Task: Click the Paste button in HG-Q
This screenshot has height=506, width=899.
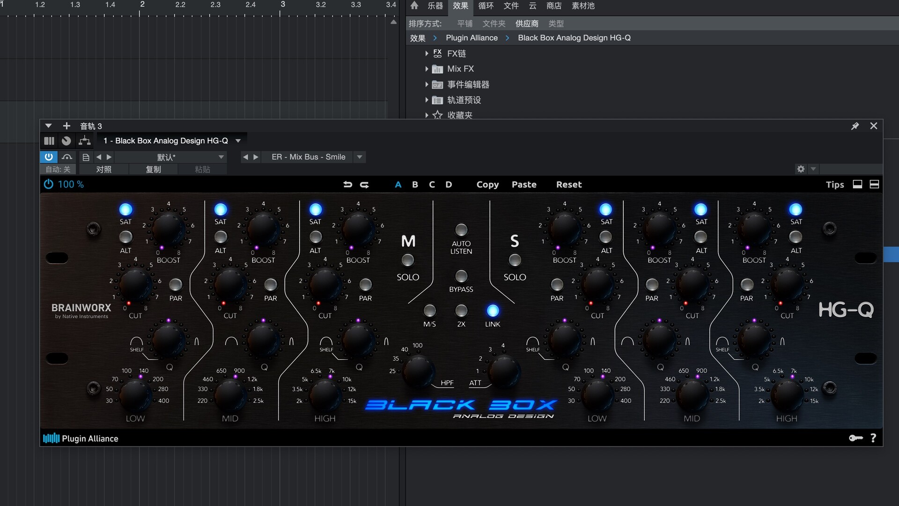Action: click(x=524, y=185)
